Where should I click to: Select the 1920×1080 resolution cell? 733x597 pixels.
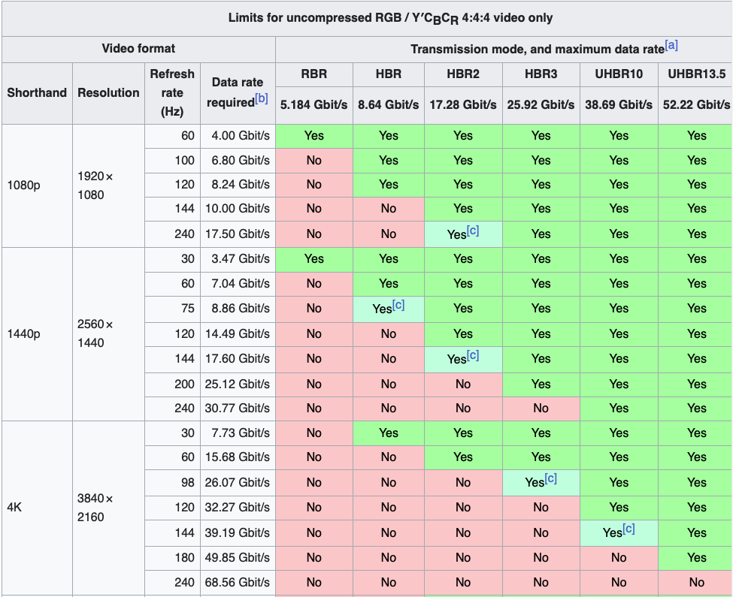coord(108,185)
